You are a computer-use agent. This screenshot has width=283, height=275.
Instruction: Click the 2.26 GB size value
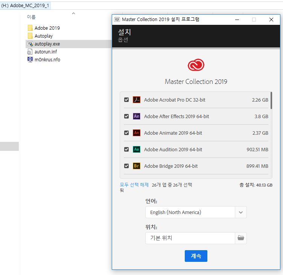(x=260, y=100)
